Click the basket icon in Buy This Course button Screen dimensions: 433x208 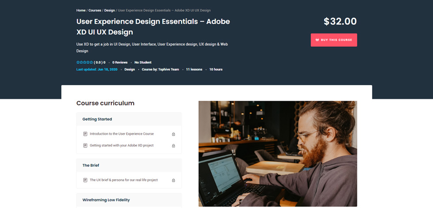(x=317, y=40)
